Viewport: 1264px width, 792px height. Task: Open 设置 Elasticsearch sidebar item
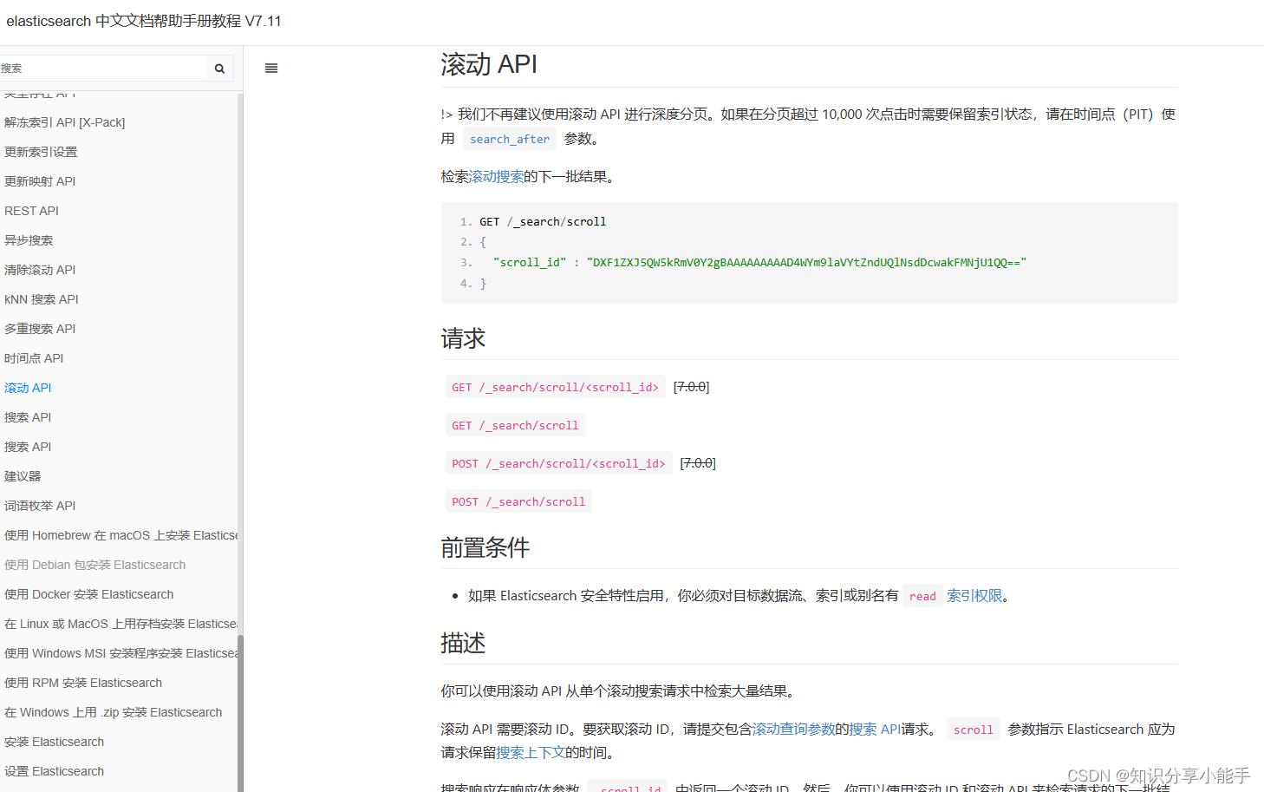55,771
